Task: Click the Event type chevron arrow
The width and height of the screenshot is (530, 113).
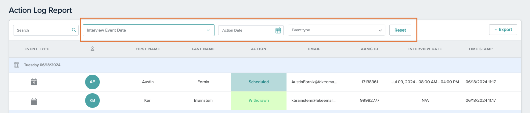Action: (x=380, y=30)
